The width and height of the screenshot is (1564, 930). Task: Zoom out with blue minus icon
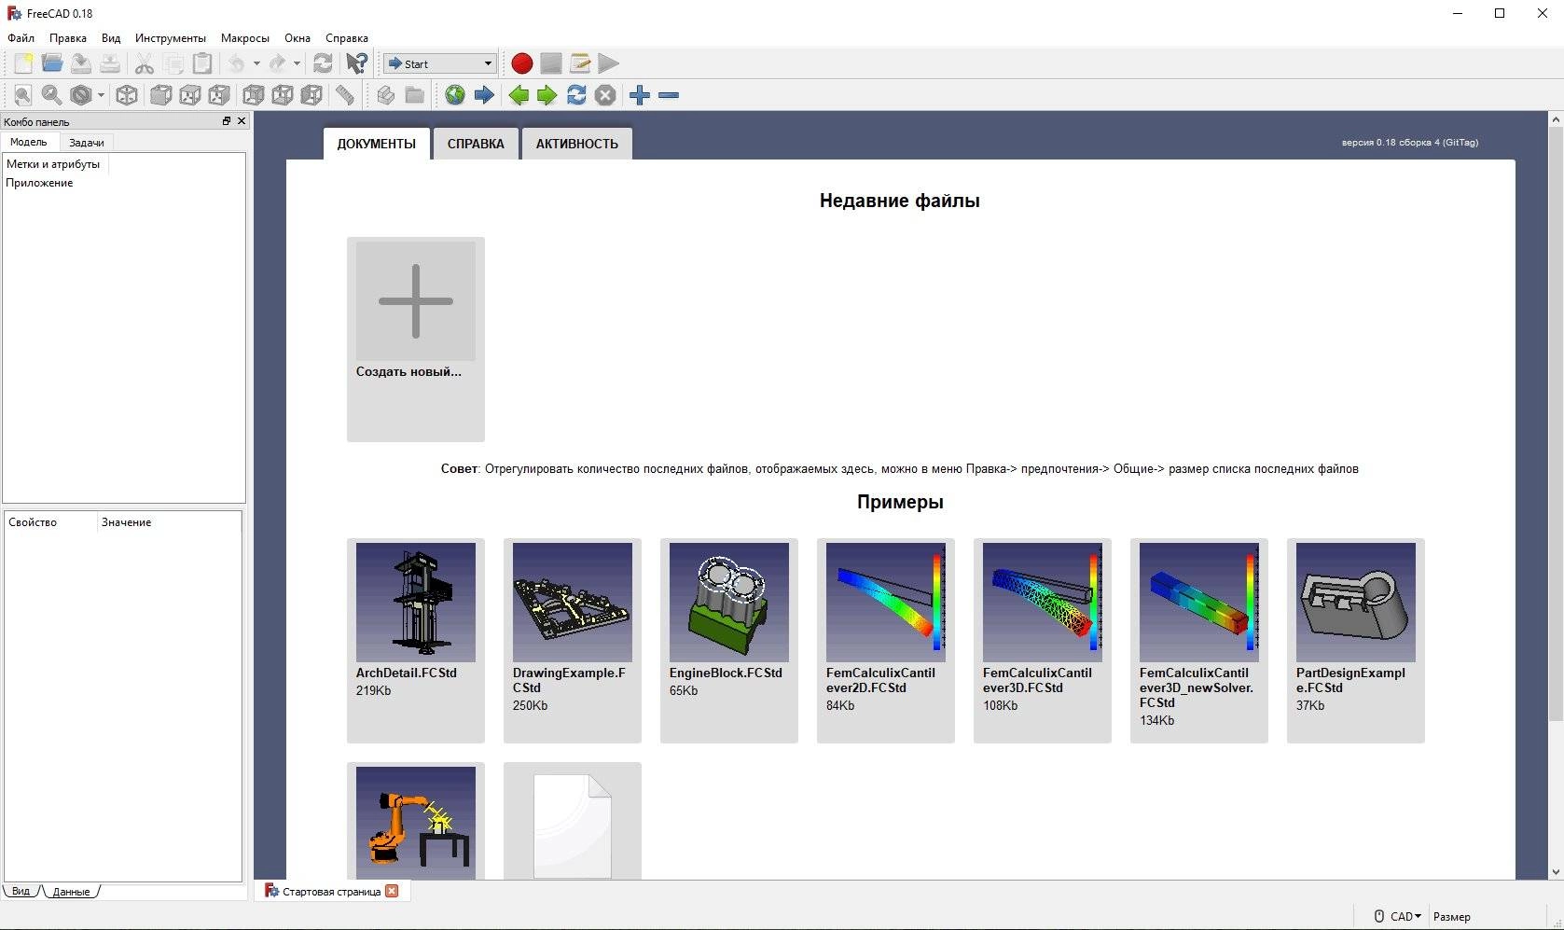[x=669, y=95]
